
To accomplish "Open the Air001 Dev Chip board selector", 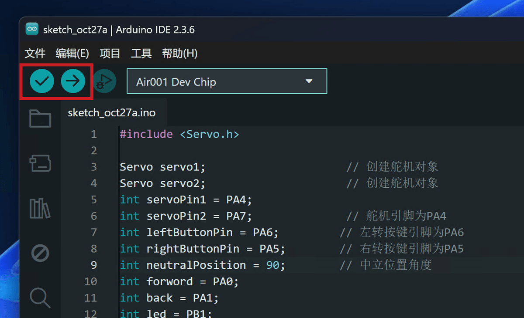I will [x=227, y=81].
